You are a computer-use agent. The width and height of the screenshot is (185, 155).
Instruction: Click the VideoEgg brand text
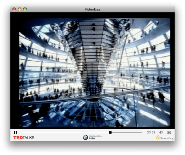[166, 138]
